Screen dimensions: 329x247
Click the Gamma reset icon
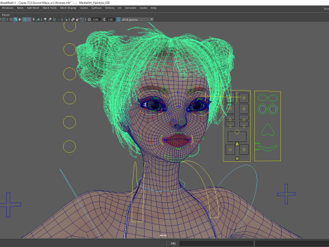(x=103, y=20)
